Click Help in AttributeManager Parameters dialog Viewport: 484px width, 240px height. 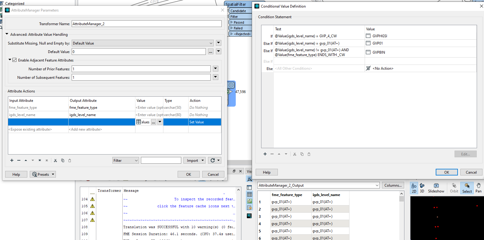pos(16,174)
